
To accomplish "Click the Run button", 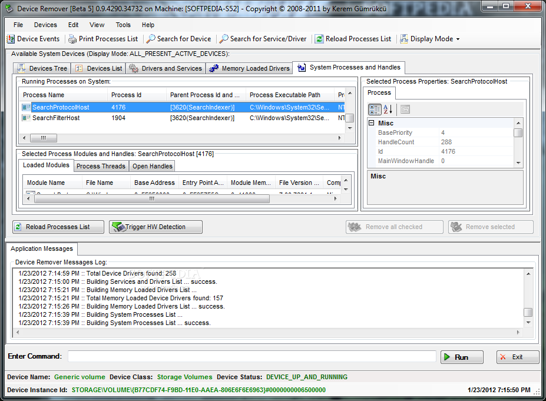I will point(462,357).
